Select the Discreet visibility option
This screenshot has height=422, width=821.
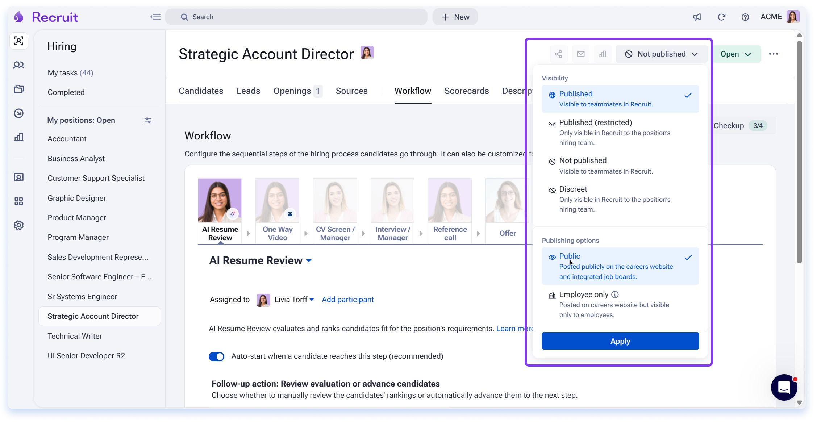pos(620,199)
